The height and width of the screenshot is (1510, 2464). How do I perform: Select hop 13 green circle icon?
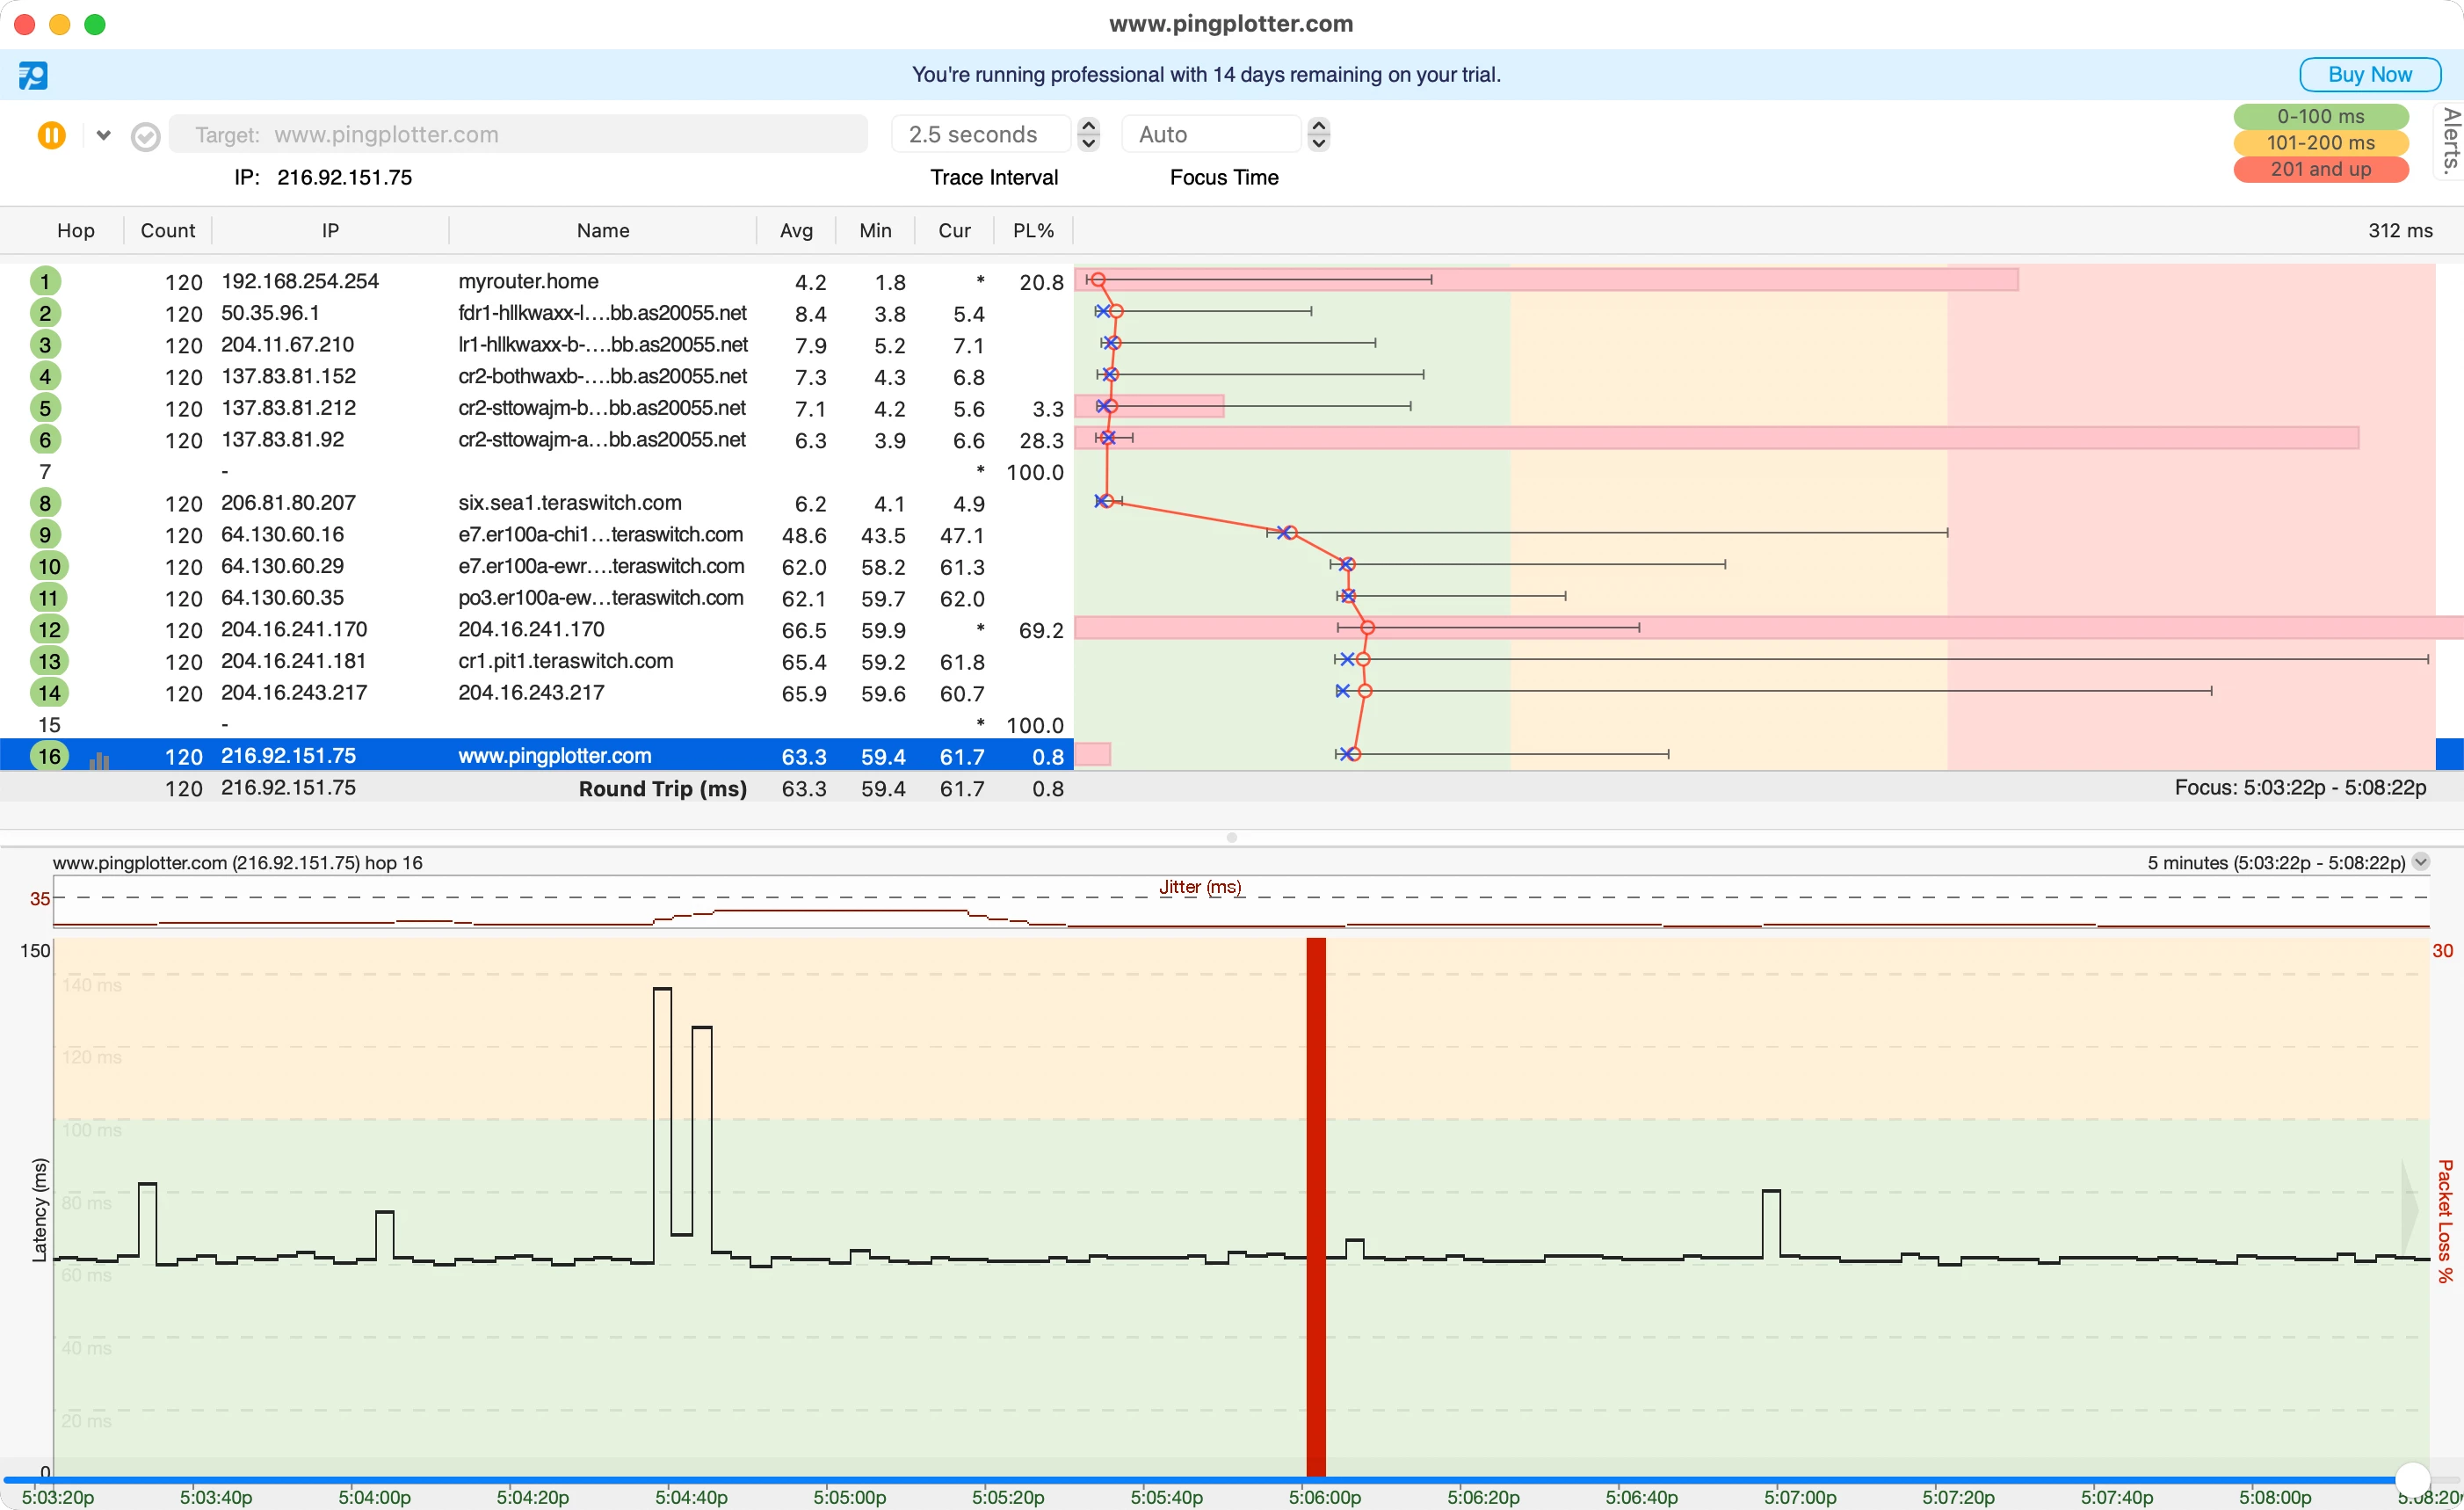[49, 661]
